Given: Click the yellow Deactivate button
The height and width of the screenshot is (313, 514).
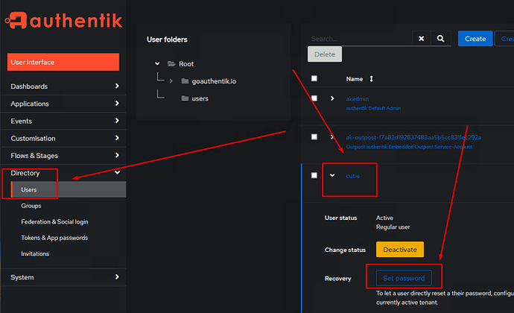Looking at the screenshot, I should pyautogui.click(x=399, y=250).
